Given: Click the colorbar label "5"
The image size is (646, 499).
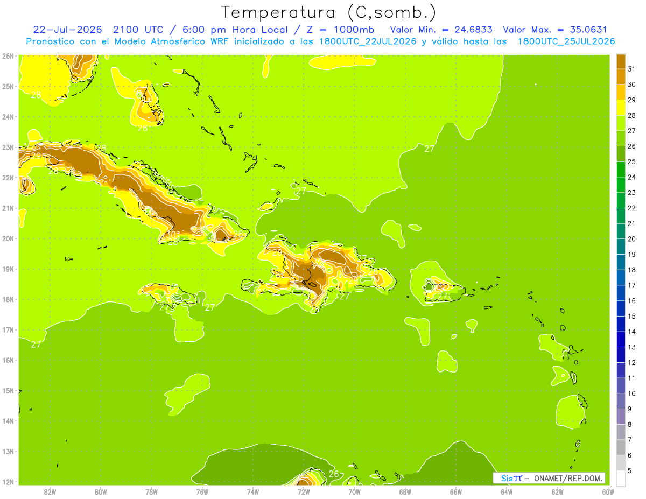Looking at the screenshot, I should click(x=630, y=471).
